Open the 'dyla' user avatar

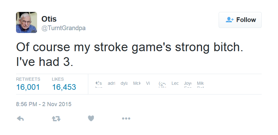[124, 84]
